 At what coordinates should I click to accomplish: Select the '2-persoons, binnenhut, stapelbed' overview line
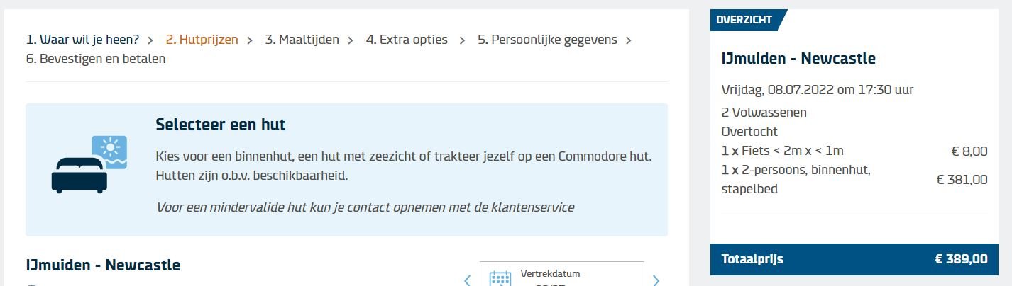click(796, 180)
